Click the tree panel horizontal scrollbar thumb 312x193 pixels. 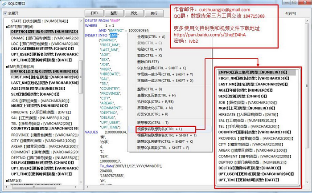coord(34,187)
